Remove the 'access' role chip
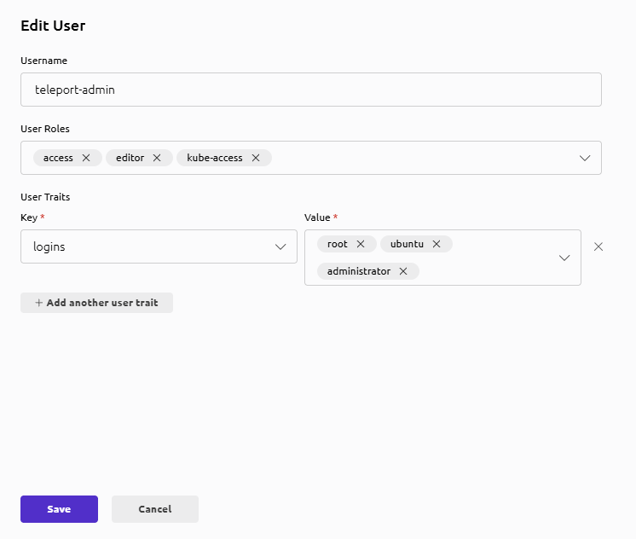This screenshot has height=539, width=636. pos(86,158)
